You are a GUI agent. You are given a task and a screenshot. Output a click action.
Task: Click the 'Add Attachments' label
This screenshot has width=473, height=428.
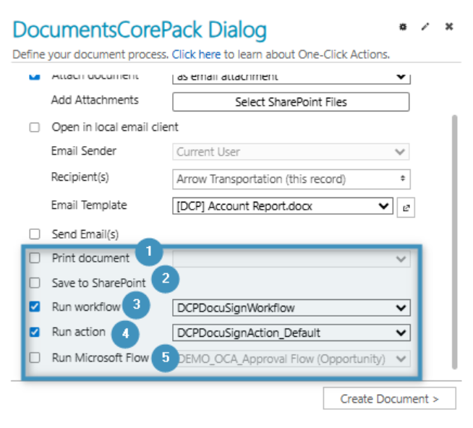click(95, 100)
